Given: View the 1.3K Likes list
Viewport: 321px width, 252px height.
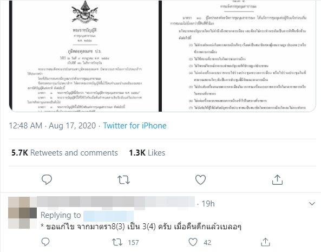Looking at the screenshot, I should click(x=147, y=153).
